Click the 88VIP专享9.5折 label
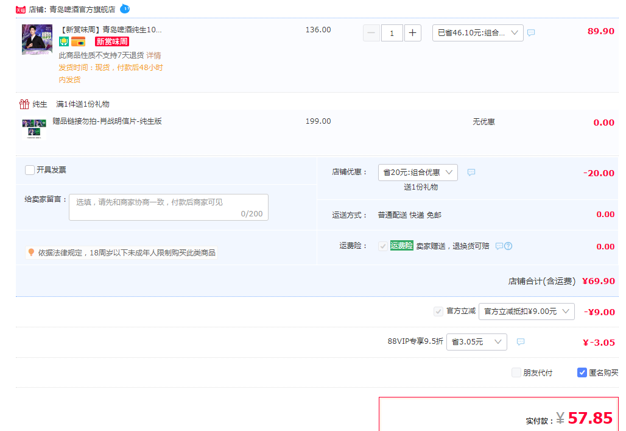Image resolution: width=626 pixels, height=431 pixels. click(415, 341)
